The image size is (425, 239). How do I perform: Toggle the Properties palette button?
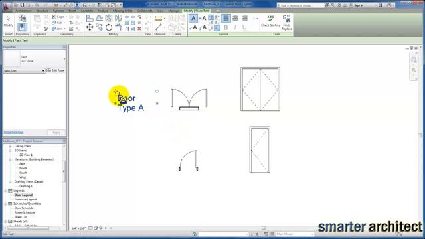pos(22,27)
